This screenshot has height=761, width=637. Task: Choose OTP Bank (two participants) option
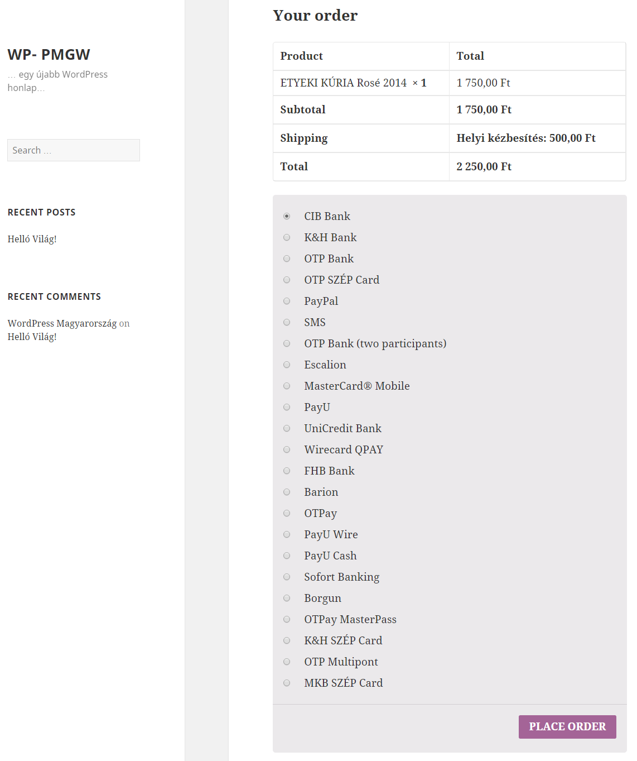coord(287,343)
